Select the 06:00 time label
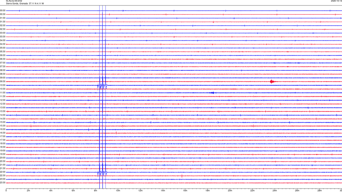This screenshot has height=192, width=342. coord(3,55)
